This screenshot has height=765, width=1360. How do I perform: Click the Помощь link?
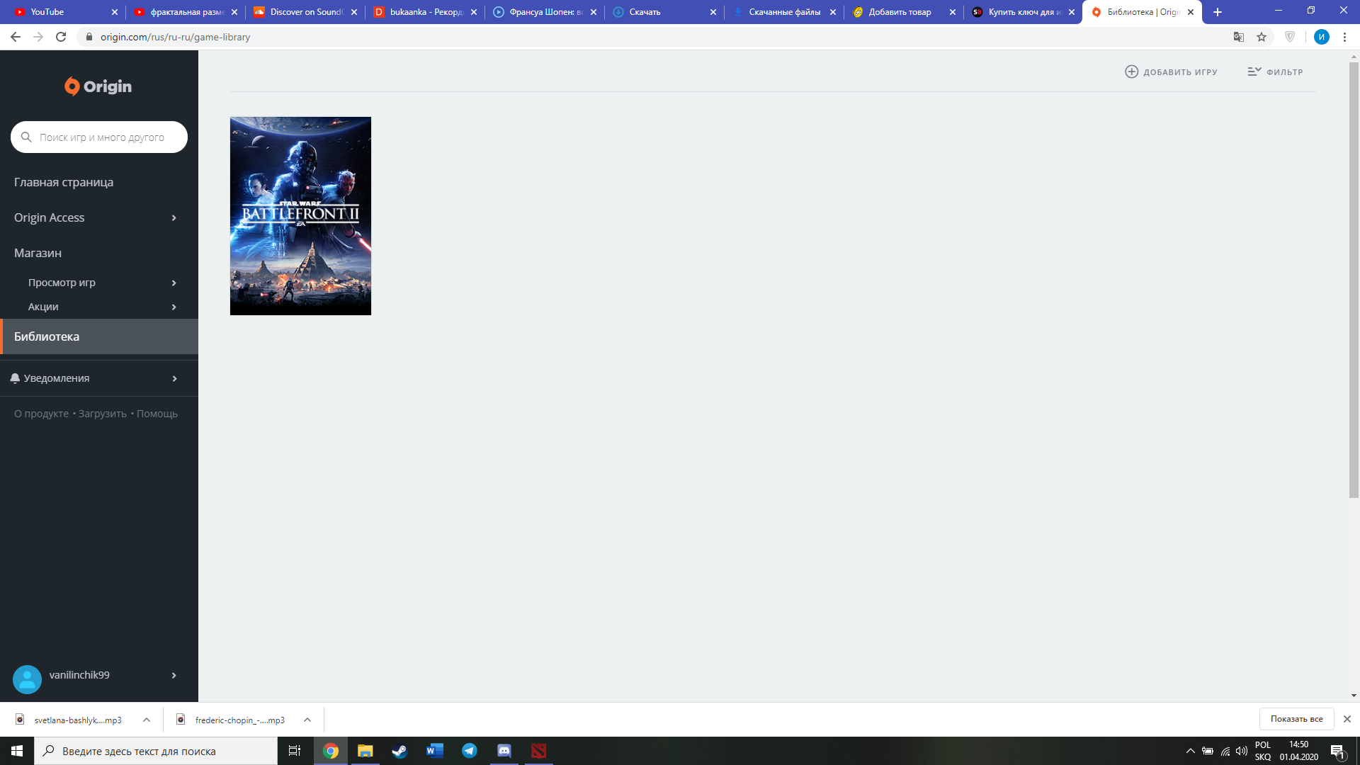point(157,414)
